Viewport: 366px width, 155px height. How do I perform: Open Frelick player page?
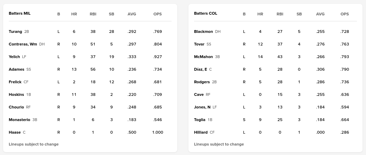15,82
